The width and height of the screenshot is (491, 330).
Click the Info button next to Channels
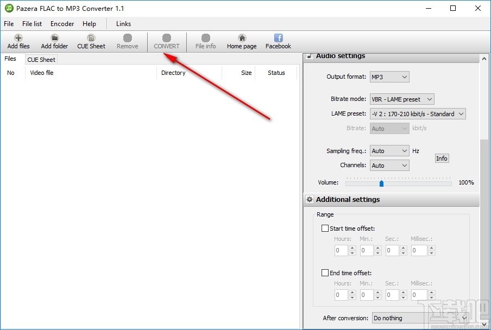(442, 158)
